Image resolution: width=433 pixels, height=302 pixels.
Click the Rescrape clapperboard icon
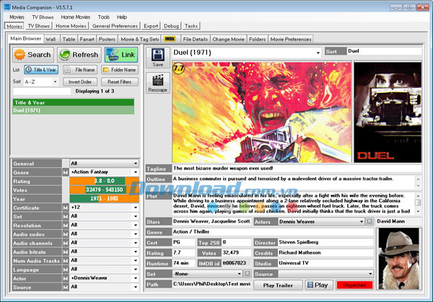coord(157,83)
